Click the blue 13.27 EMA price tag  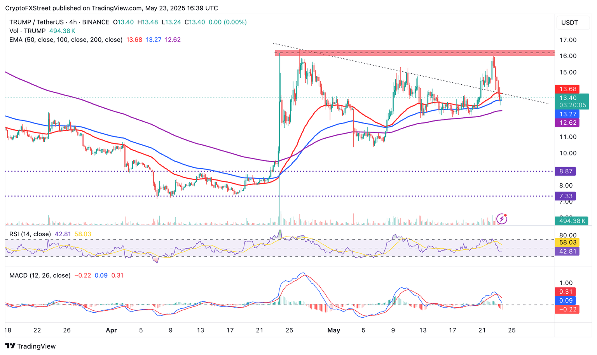[x=567, y=114]
